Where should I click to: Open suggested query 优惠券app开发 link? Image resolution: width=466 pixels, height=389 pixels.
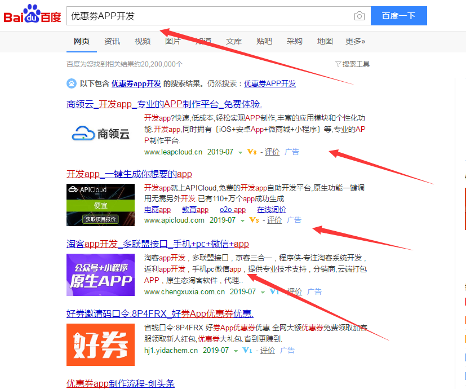(136, 83)
